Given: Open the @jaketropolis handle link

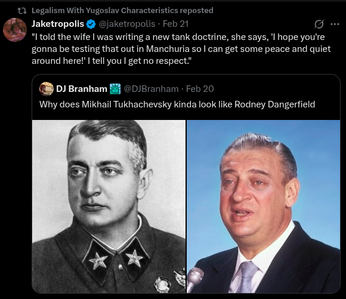Looking at the screenshot, I should pyautogui.click(x=127, y=24).
